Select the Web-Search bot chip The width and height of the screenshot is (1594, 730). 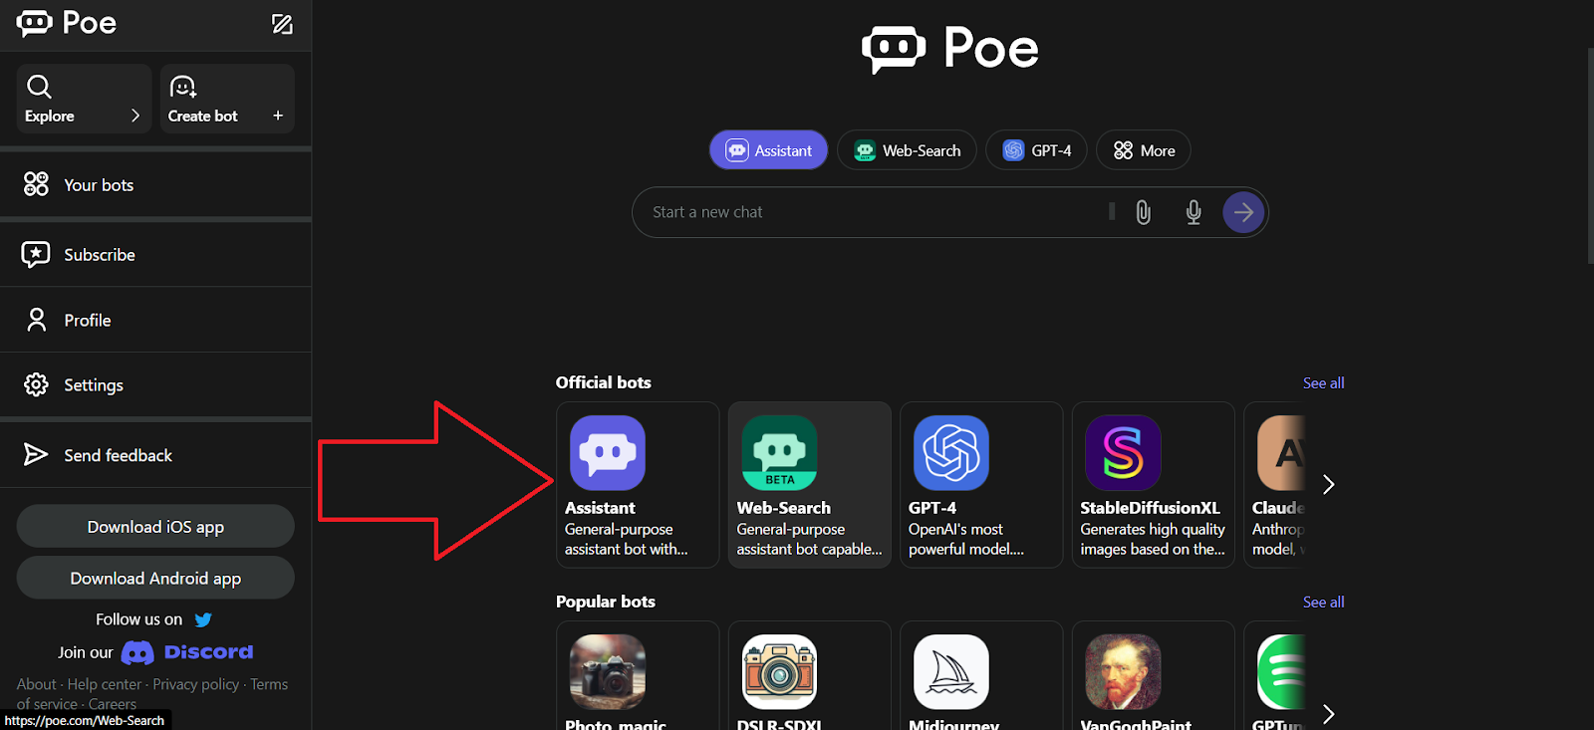tap(907, 150)
